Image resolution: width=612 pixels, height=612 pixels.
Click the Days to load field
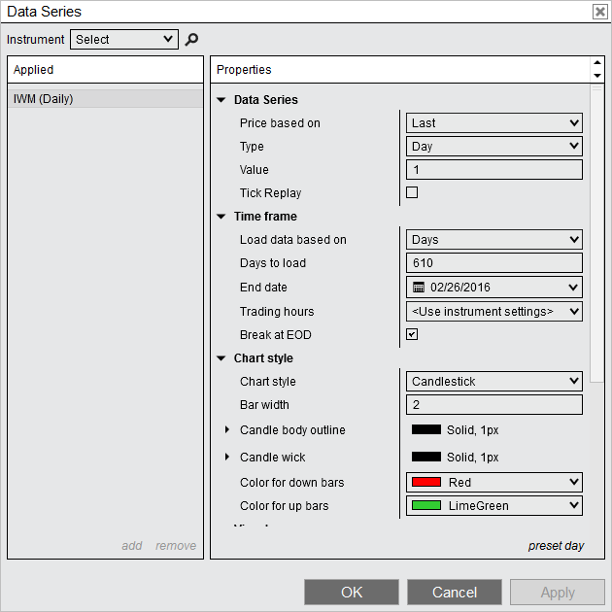[x=494, y=262]
